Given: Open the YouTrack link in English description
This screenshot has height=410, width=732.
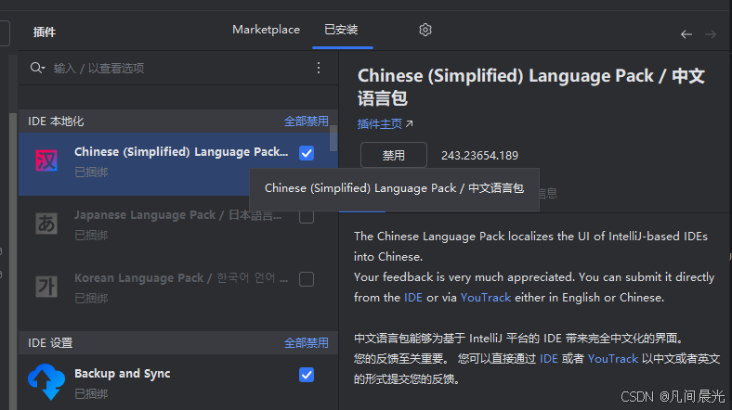Looking at the screenshot, I should 486,298.
